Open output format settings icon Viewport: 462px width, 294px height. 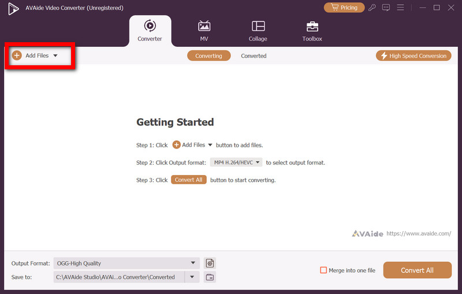tap(210, 263)
